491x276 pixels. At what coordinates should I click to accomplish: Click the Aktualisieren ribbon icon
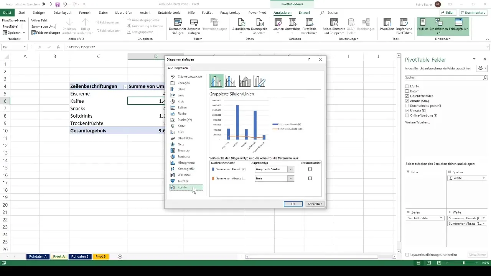241,22
